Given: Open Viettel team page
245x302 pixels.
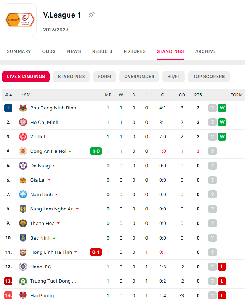Looking at the screenshot, I should point(38,137).
